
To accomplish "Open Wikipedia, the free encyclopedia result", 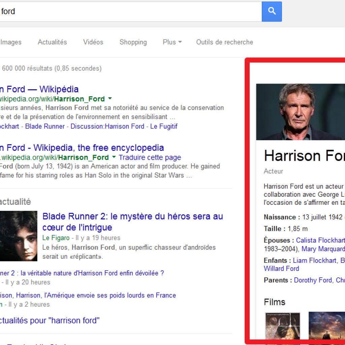I will [82, 148].
